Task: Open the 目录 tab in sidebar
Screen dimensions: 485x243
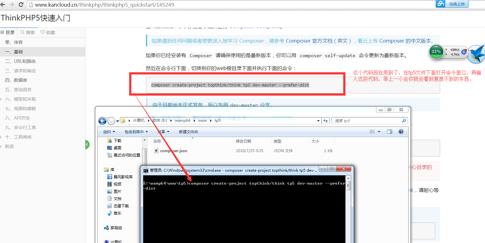Action: tap(8, 33)
